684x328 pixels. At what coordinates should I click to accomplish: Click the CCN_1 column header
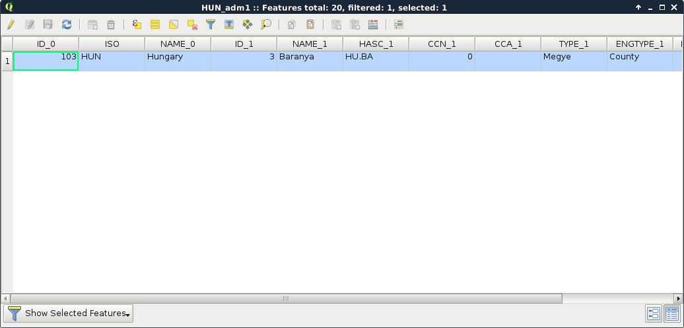[x=442, y=44]
